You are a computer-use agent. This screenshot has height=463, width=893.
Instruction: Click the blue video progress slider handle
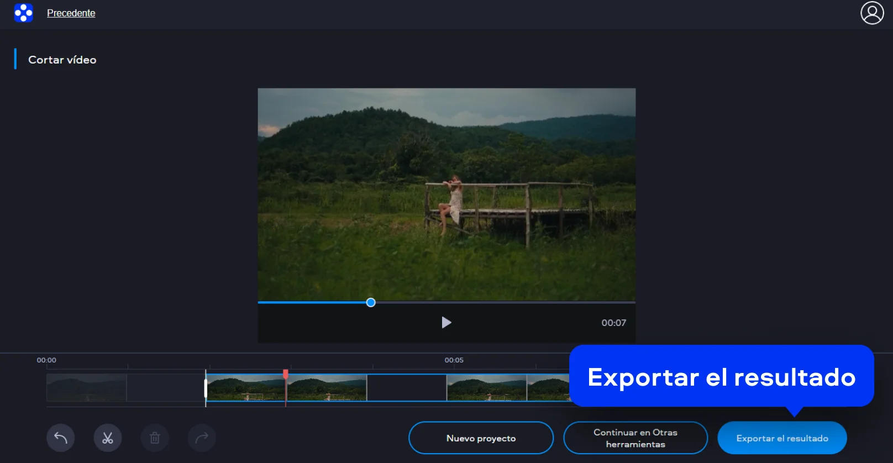point(371,302)
